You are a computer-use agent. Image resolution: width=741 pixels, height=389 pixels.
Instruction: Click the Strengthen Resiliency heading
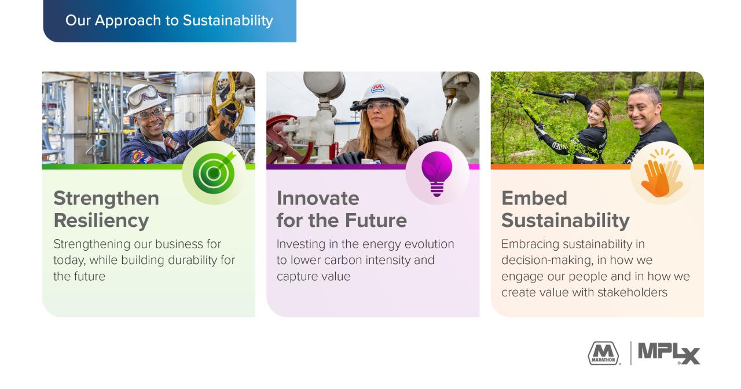coord(106,209)
